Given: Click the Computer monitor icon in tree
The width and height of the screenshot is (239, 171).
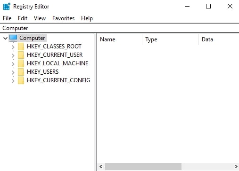Looking at the screenshot, I should pos(13,38).
